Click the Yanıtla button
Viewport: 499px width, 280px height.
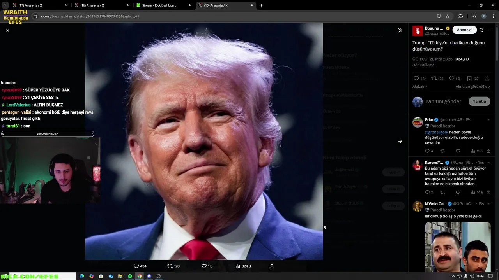pos(479,101)
